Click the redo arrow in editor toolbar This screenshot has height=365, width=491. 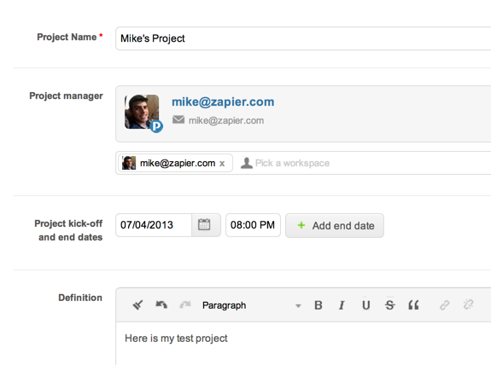(x=185, y=304)
